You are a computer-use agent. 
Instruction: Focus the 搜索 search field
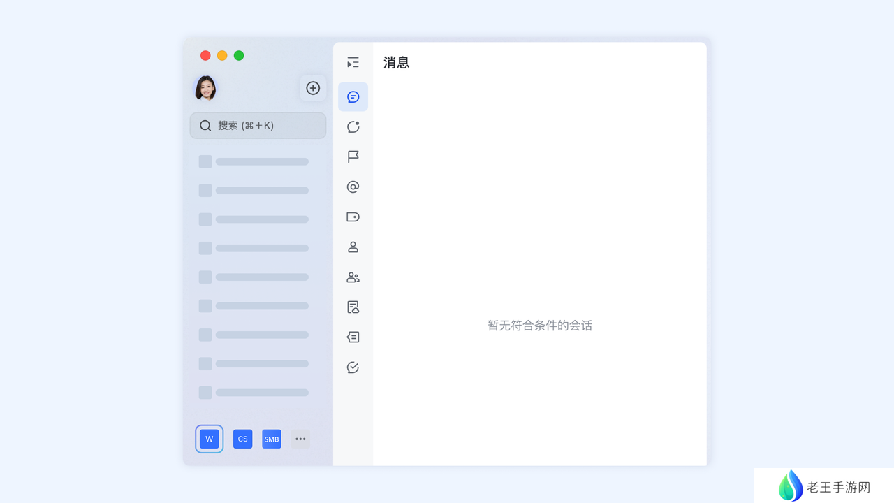tap(258, 126)
